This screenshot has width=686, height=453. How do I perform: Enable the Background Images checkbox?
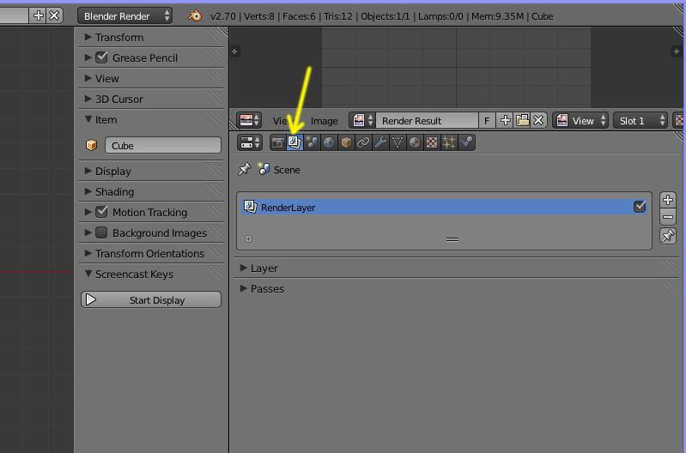(101, 233)
